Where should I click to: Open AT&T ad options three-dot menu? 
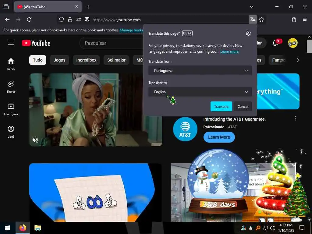296,119
